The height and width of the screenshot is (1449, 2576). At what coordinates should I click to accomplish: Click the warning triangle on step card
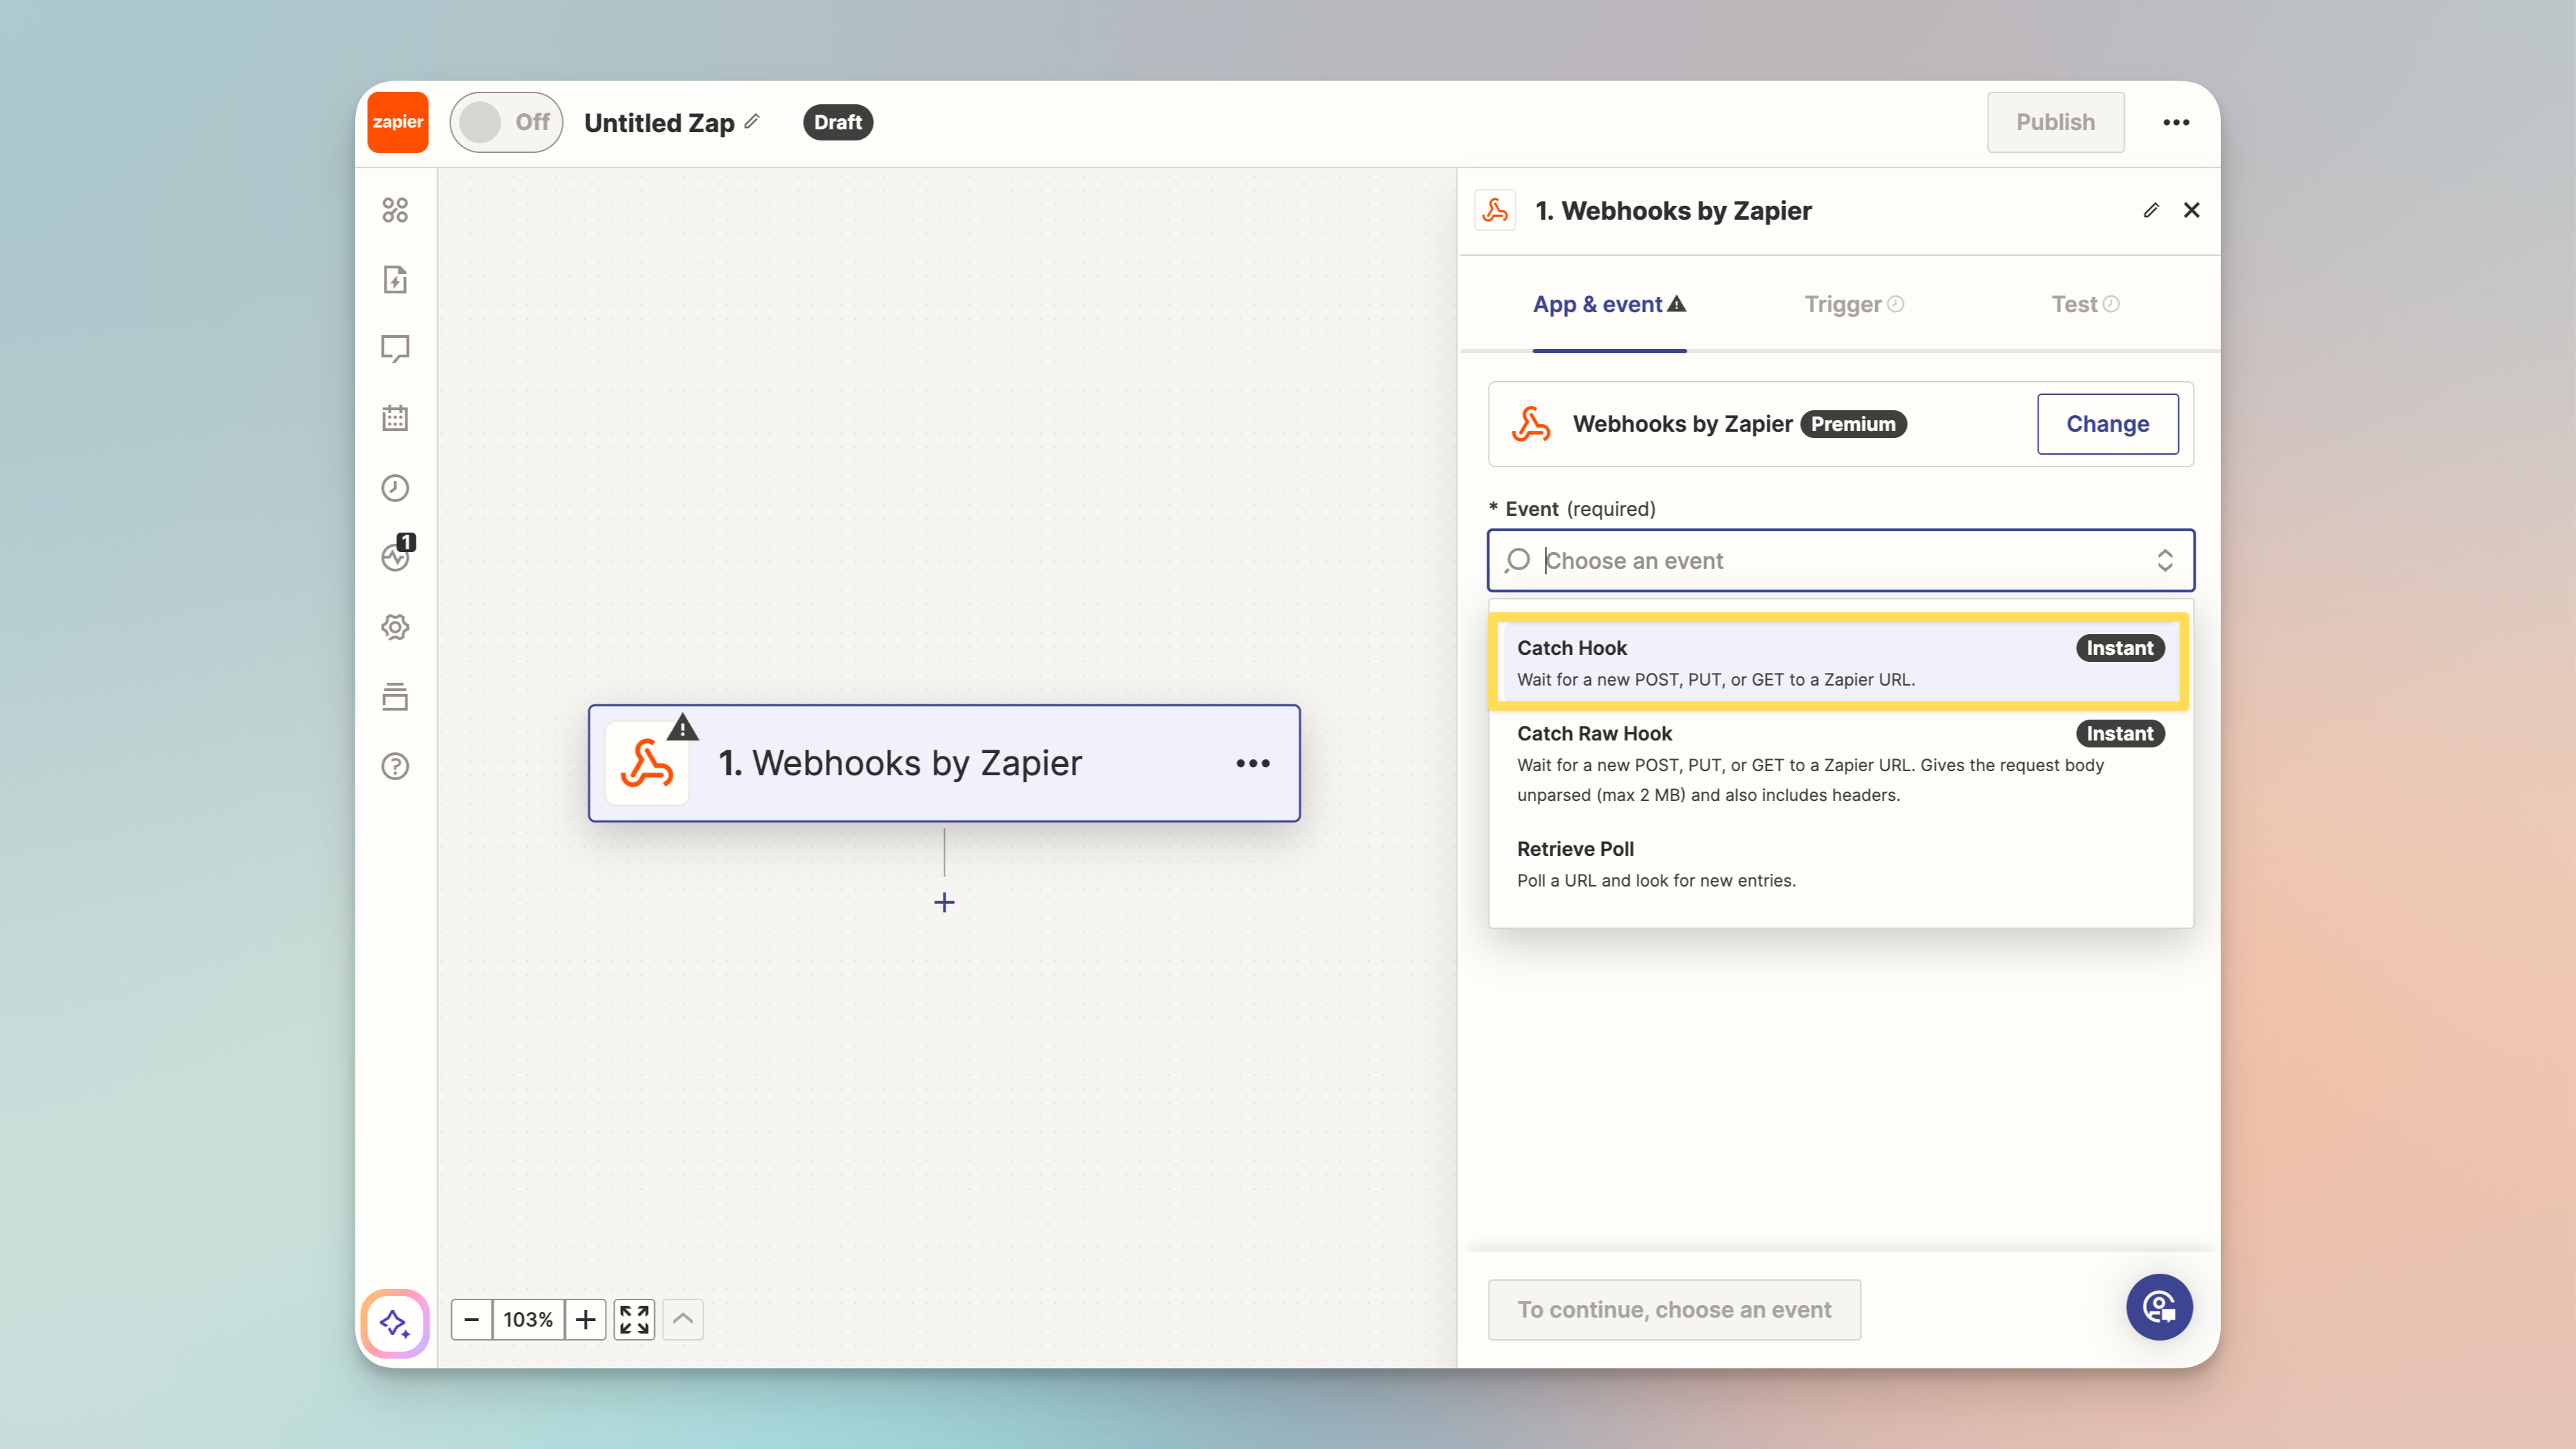(x=682, y=727)
